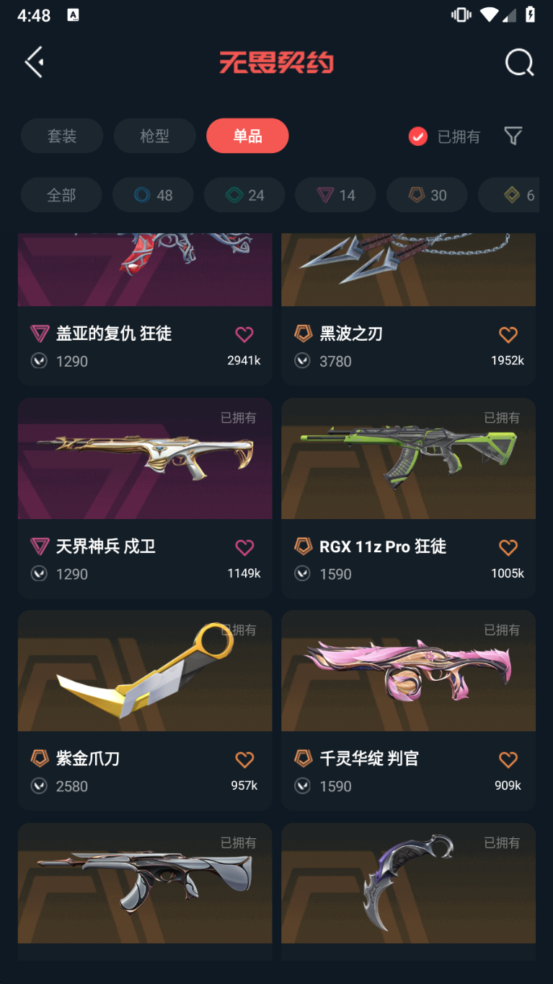Open the RGX 11z Pro 狂徒 image

408,458
